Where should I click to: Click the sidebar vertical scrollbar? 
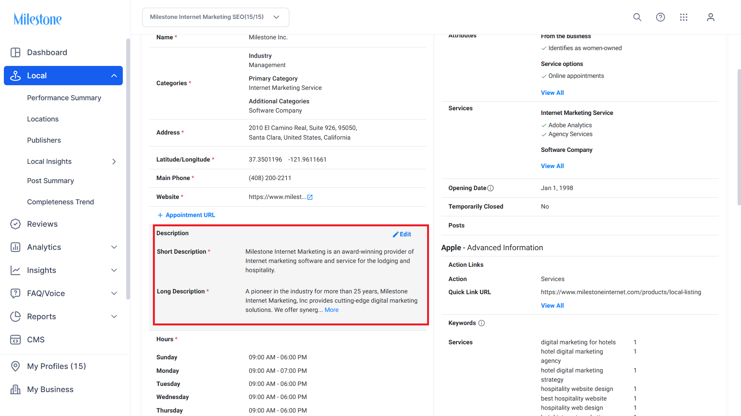[128, 169]
